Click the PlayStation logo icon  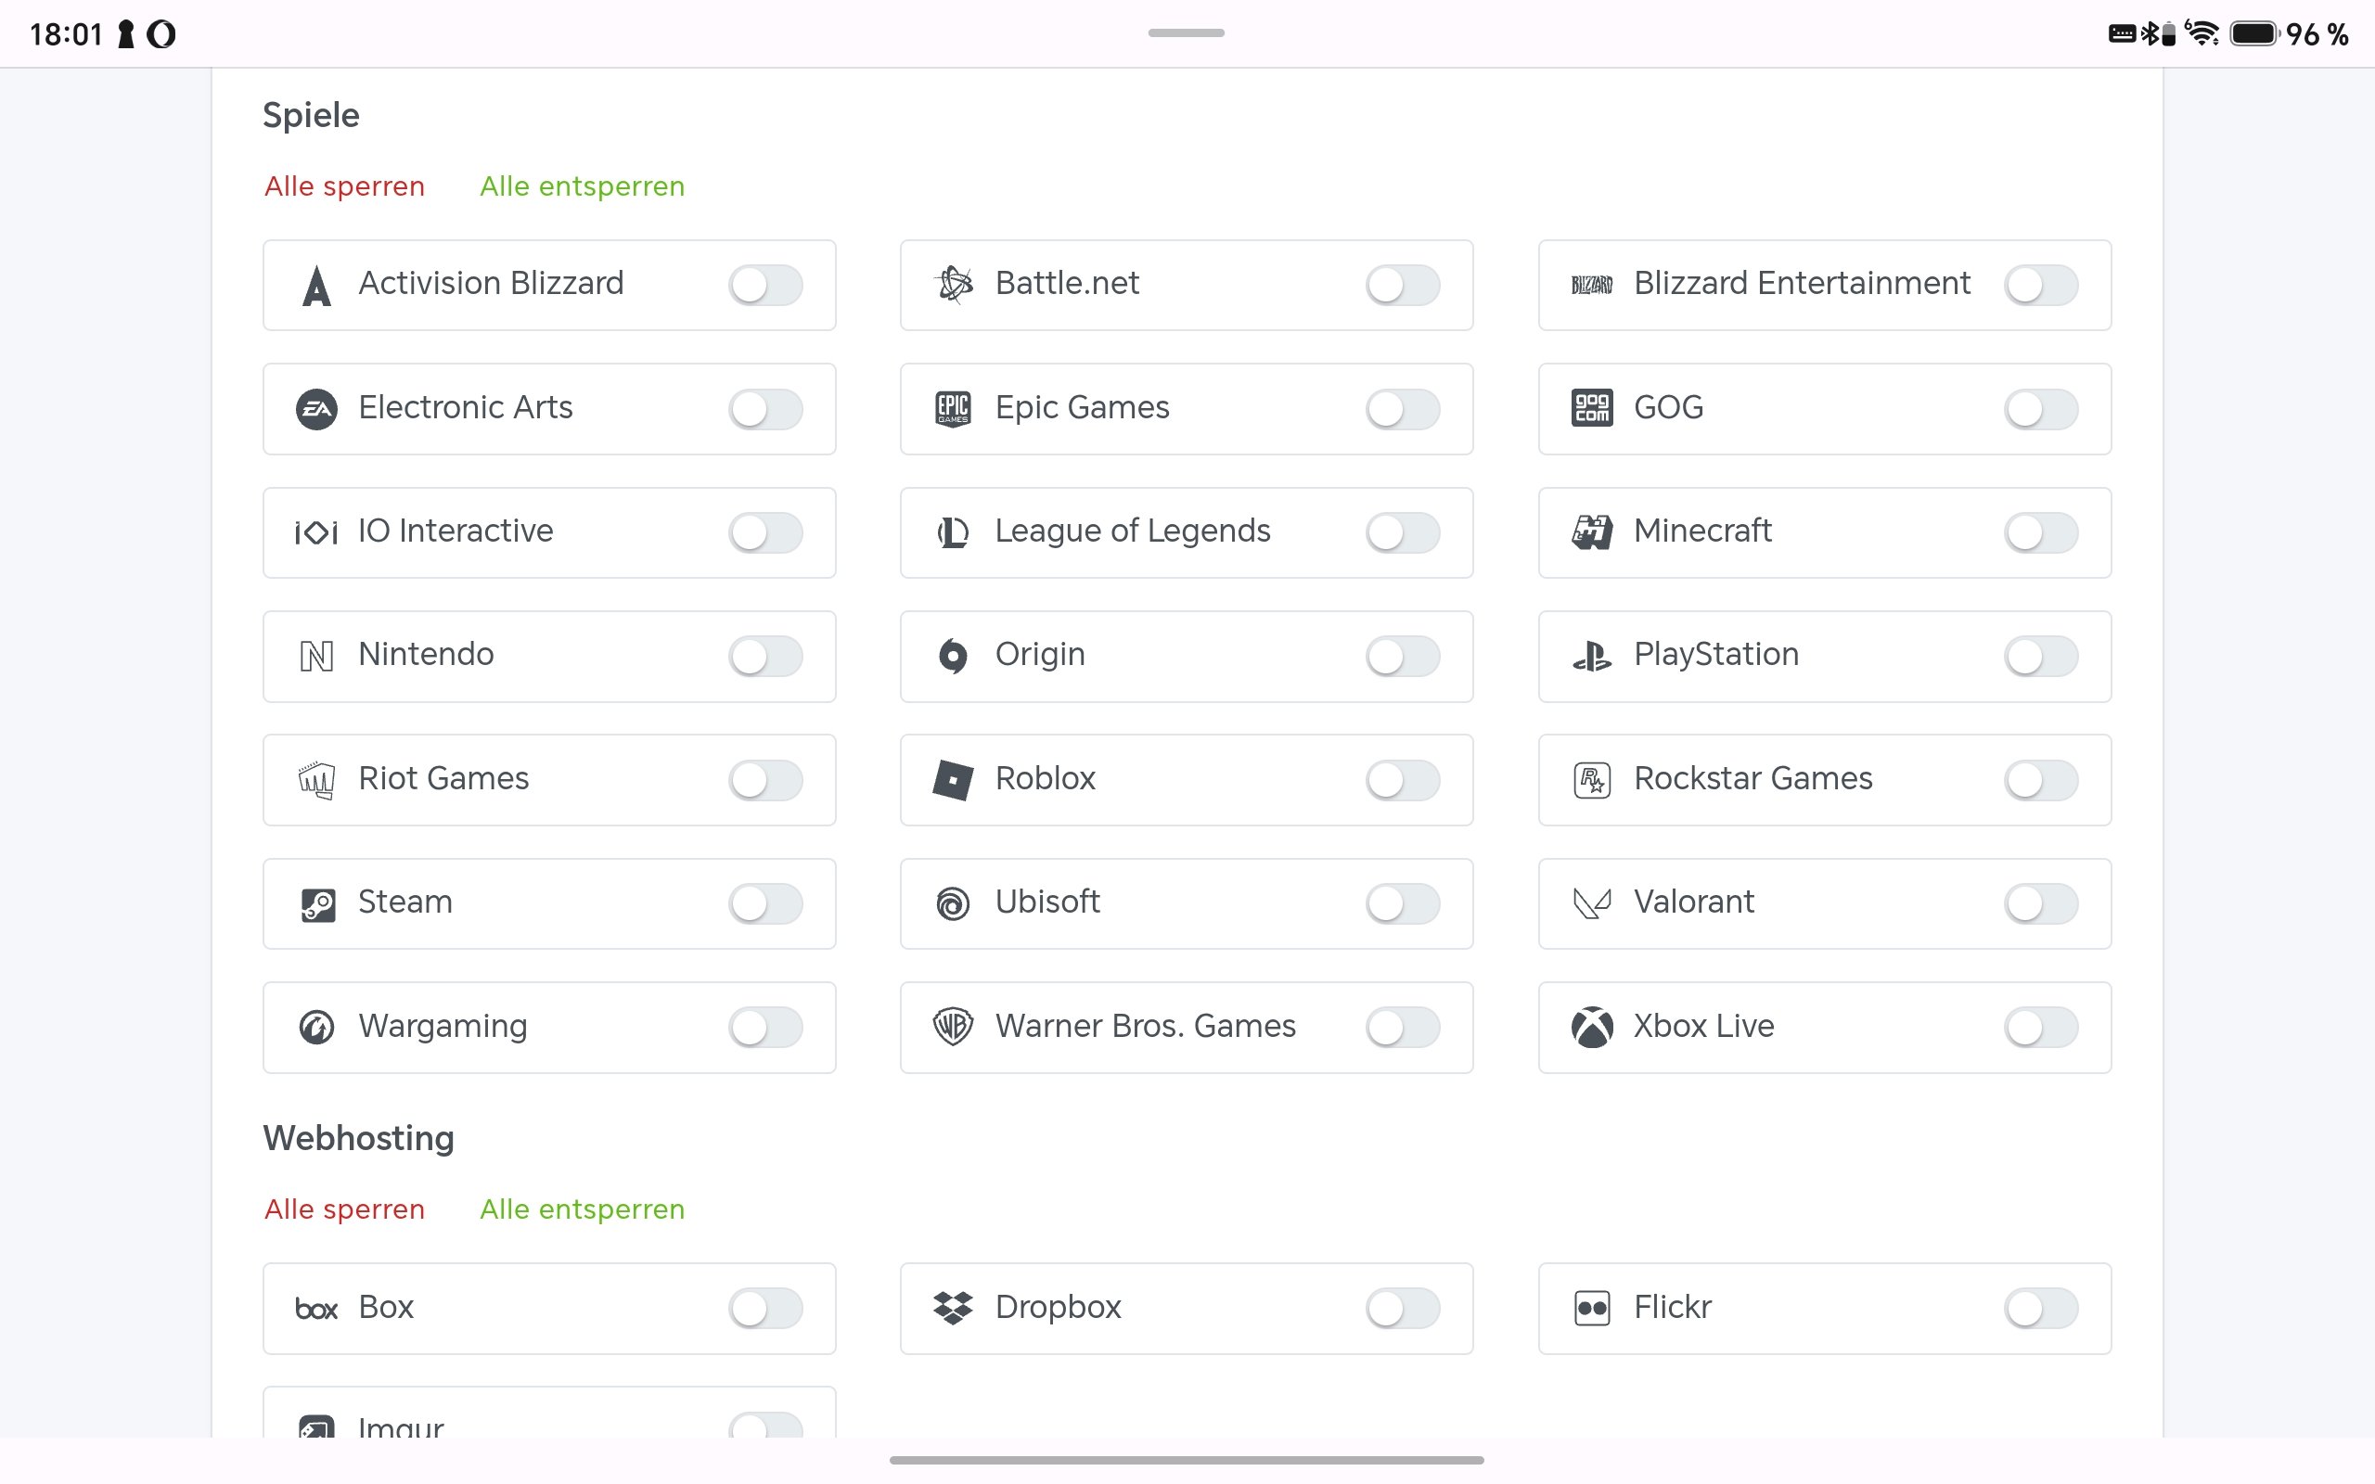[x=1592, y=656]
